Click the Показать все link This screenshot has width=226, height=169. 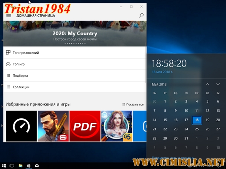[x=133, y=104]
